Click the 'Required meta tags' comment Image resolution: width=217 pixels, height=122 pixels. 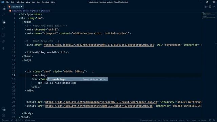(x=46, y=26)
